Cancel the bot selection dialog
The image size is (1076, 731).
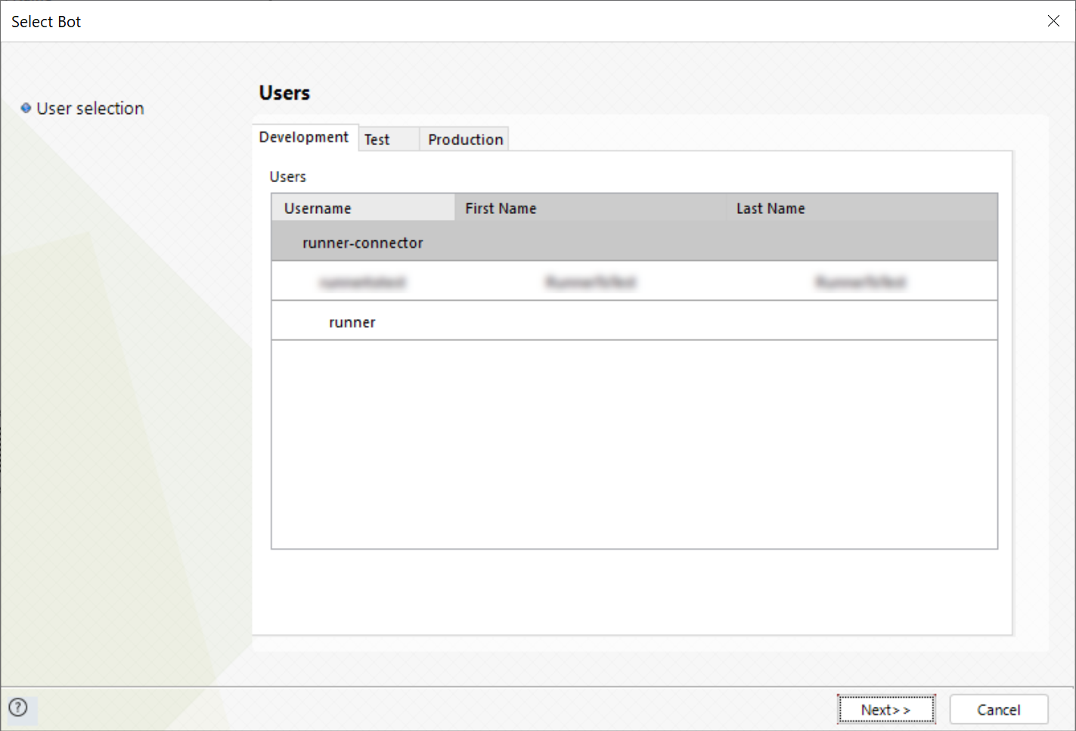tap(999, 710)
